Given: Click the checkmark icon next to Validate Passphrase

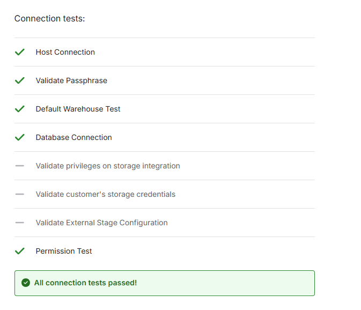Looking at the screenshot, I should point(20,80).
